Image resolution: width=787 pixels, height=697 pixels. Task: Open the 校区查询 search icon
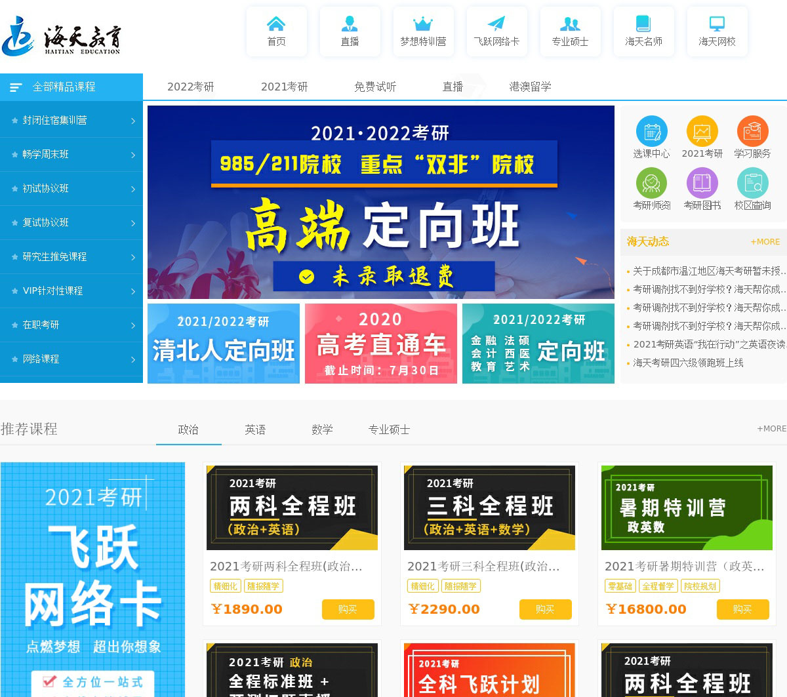coord(752,183)
